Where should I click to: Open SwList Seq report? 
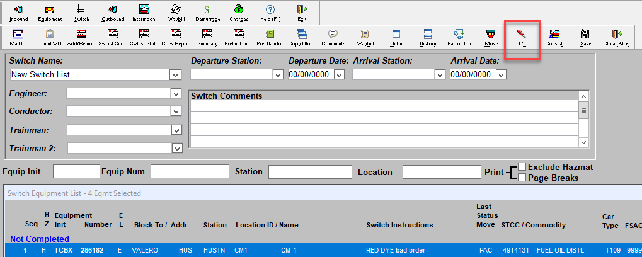[113, 38]
